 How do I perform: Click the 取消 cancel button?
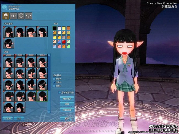(67, 118)
